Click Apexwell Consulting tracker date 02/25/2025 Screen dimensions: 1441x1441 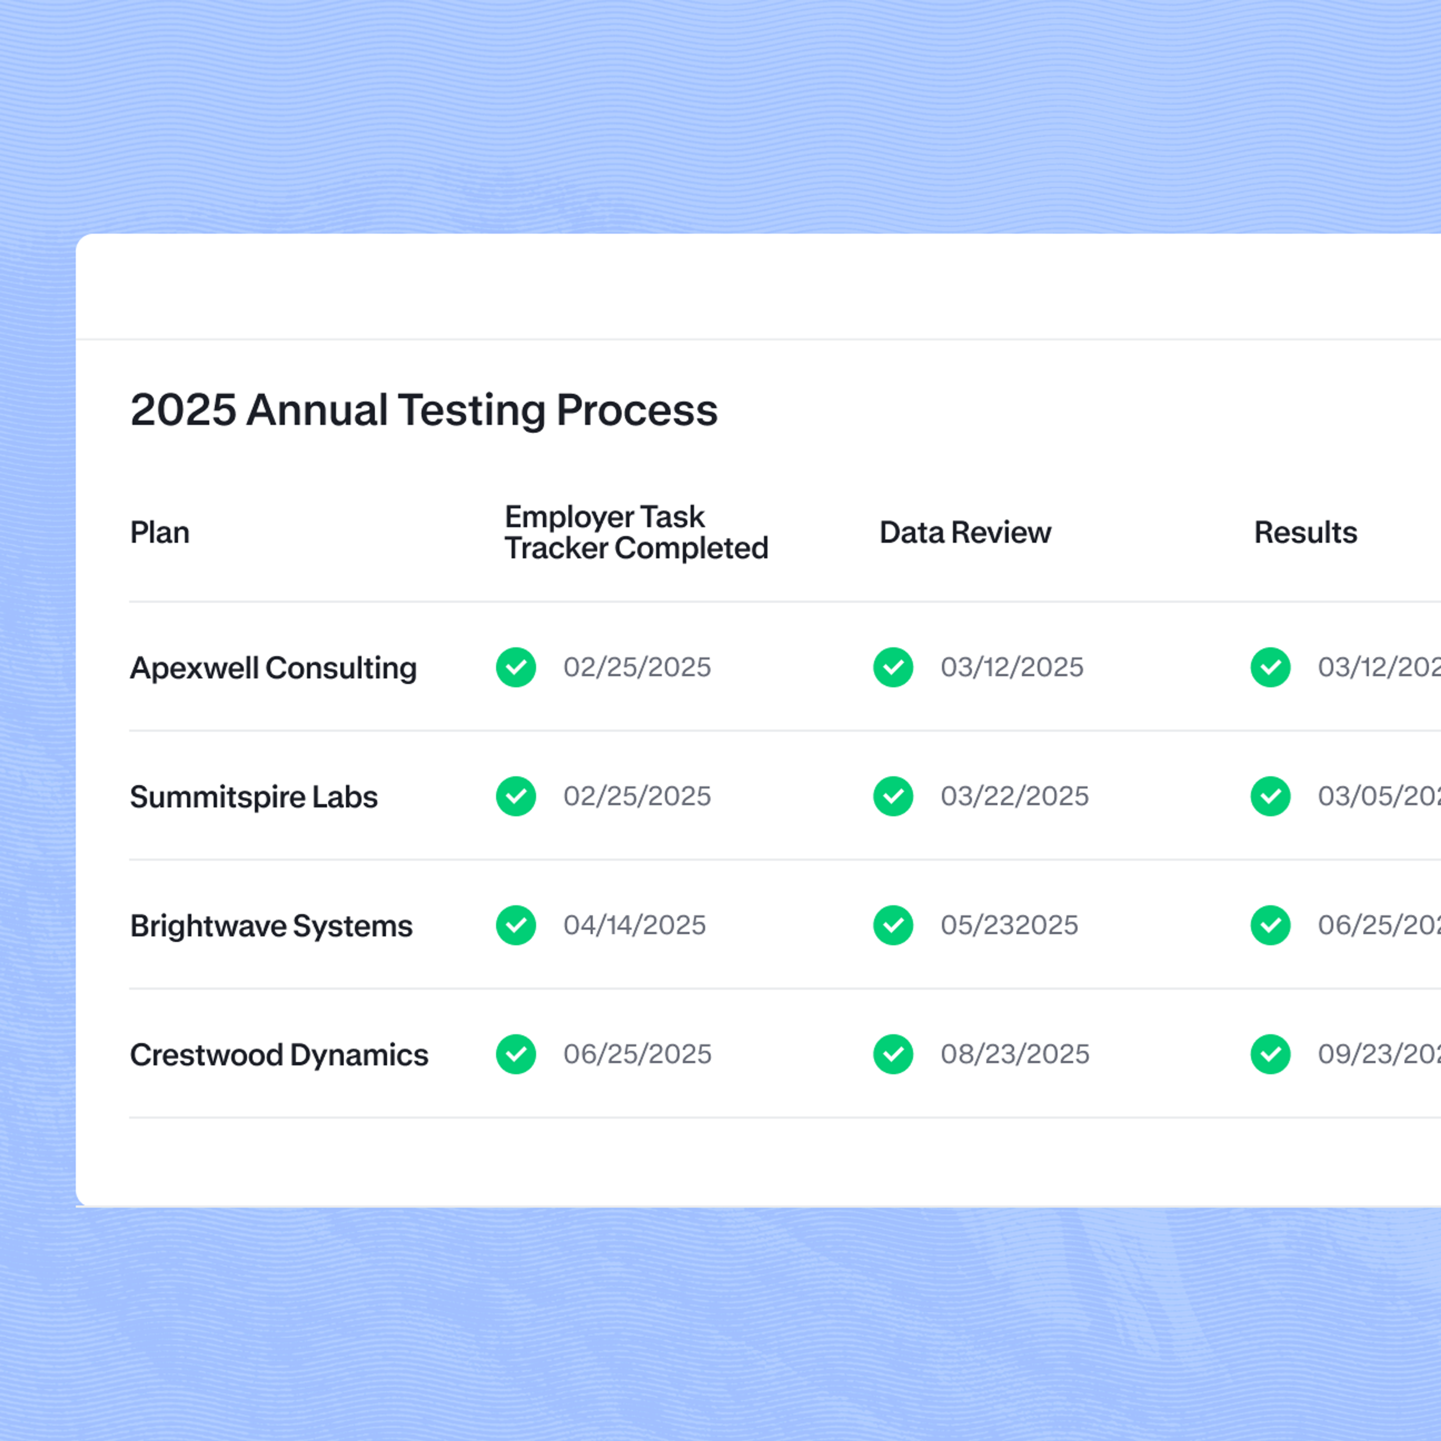(x=637, y=667)
